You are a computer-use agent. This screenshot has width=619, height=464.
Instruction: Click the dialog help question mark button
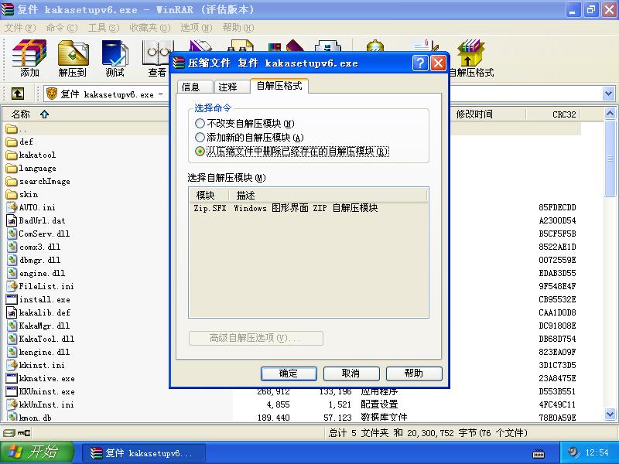point(420,63)
